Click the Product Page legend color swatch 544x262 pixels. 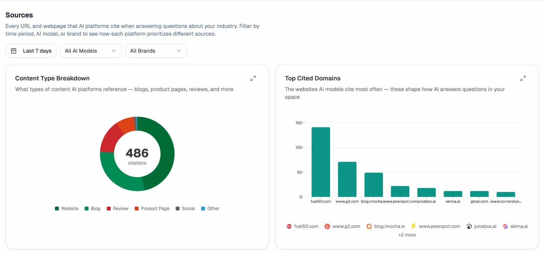click(137, 209)
